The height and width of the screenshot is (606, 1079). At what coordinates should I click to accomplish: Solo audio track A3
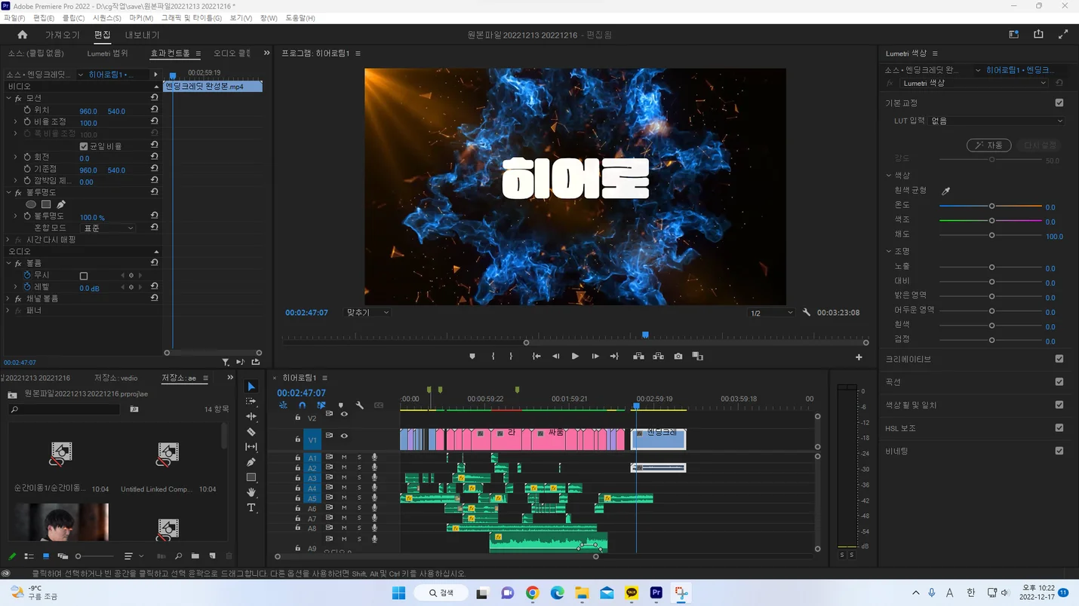coord(359,478)
